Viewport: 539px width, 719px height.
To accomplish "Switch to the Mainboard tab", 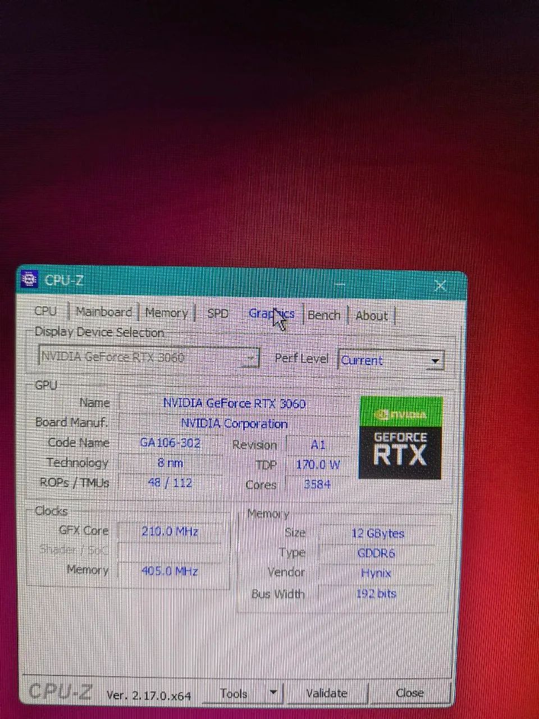I will tap(104, 312).
